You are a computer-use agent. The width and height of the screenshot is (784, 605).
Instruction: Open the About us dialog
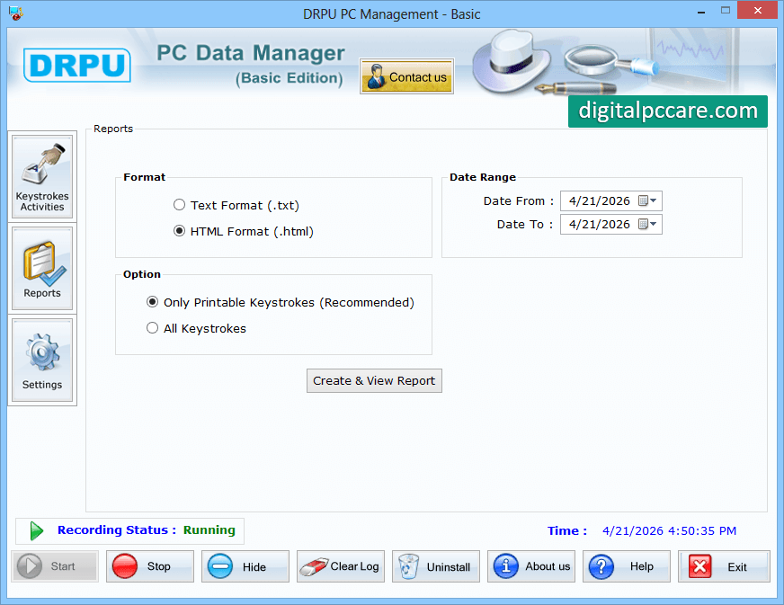click(531, 566)
